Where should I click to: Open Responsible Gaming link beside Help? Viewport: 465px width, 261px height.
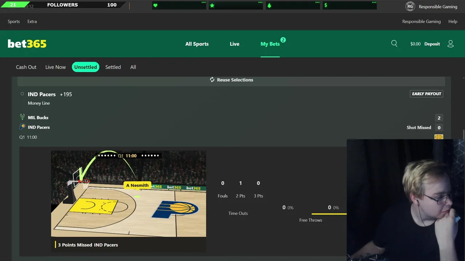(x=421, y=21)
